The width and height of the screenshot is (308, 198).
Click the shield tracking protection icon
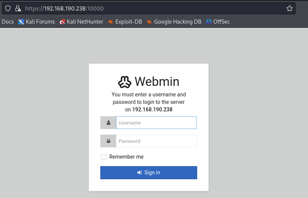click(x=8, y=8)
